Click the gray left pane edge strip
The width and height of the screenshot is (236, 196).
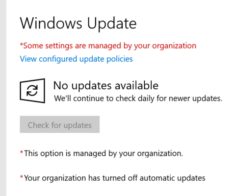pos(3,98)
